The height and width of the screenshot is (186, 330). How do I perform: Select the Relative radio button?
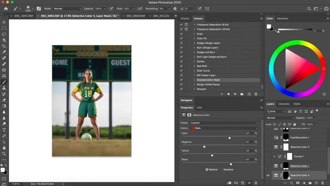207,169
